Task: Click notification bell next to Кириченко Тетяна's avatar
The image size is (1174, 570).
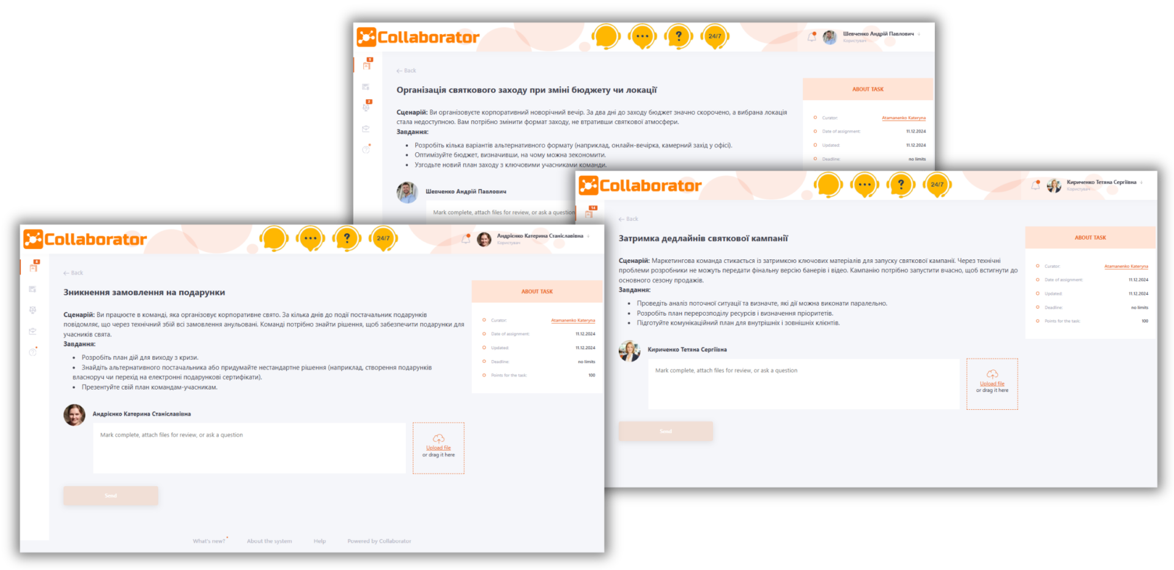Action: click(1035, 185)
